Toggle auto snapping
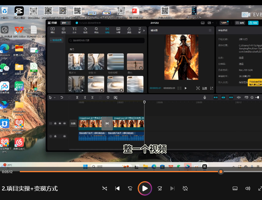 click(x=223, y=97)
